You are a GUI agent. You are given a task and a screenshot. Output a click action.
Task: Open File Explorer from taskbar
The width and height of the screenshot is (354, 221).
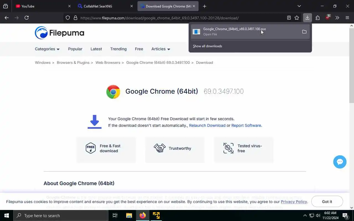click(129, 215)
